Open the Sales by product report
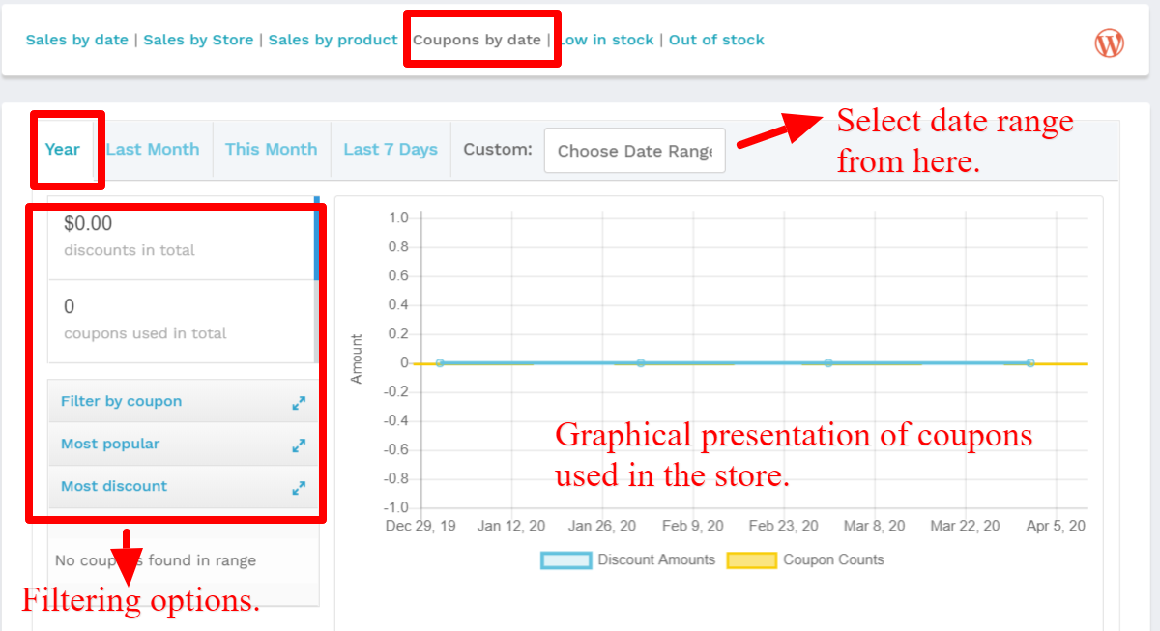This screenshot has width=1160, height=631. pos(333,40)
